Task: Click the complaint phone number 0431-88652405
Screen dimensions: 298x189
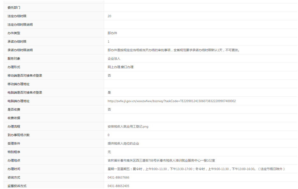Action: coord(118,186)
